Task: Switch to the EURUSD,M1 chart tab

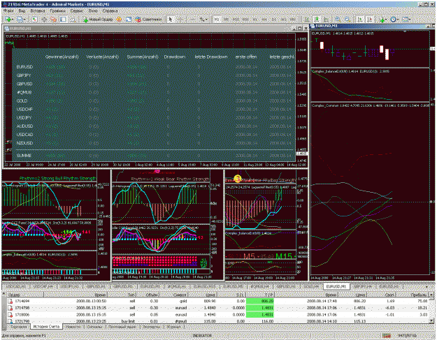Action: (x=336, y=286)
